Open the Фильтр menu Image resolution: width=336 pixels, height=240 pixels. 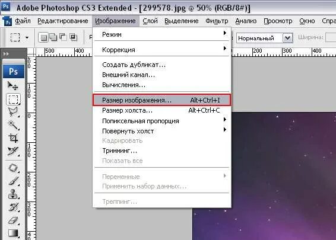click(217, 21)
